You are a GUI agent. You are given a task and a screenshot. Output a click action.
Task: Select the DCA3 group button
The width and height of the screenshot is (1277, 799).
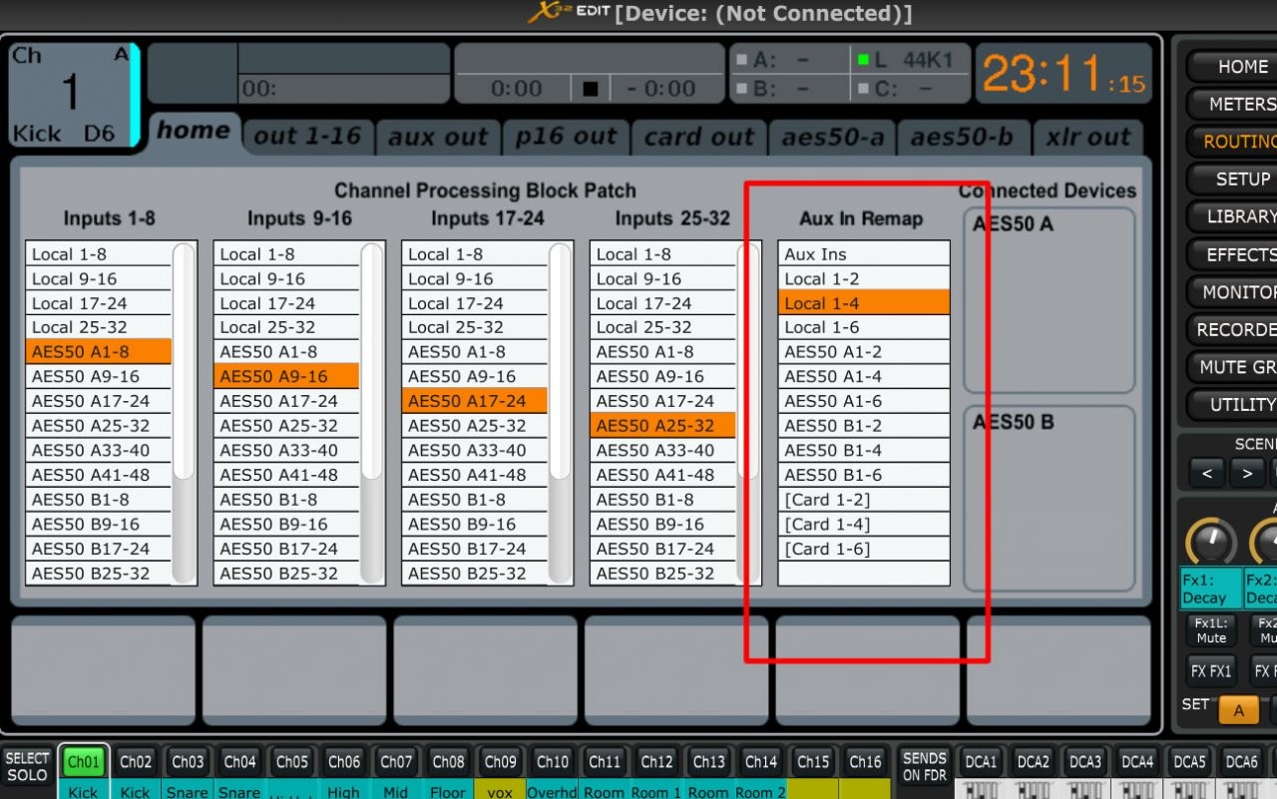coord(1085,762)
